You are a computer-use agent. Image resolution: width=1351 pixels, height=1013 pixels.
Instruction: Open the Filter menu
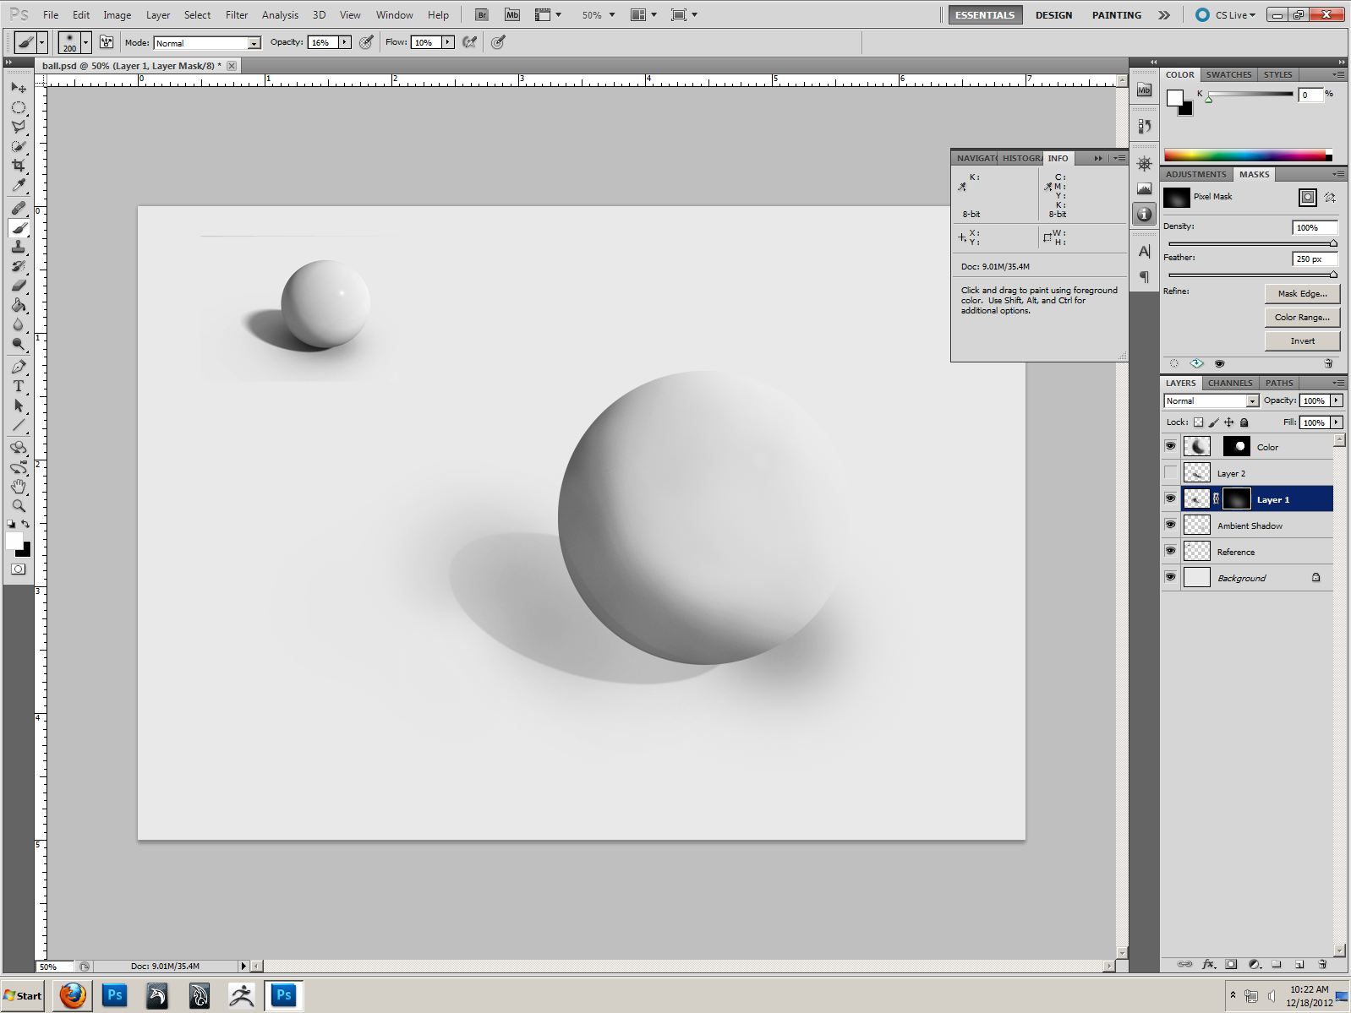pos(237,15)
